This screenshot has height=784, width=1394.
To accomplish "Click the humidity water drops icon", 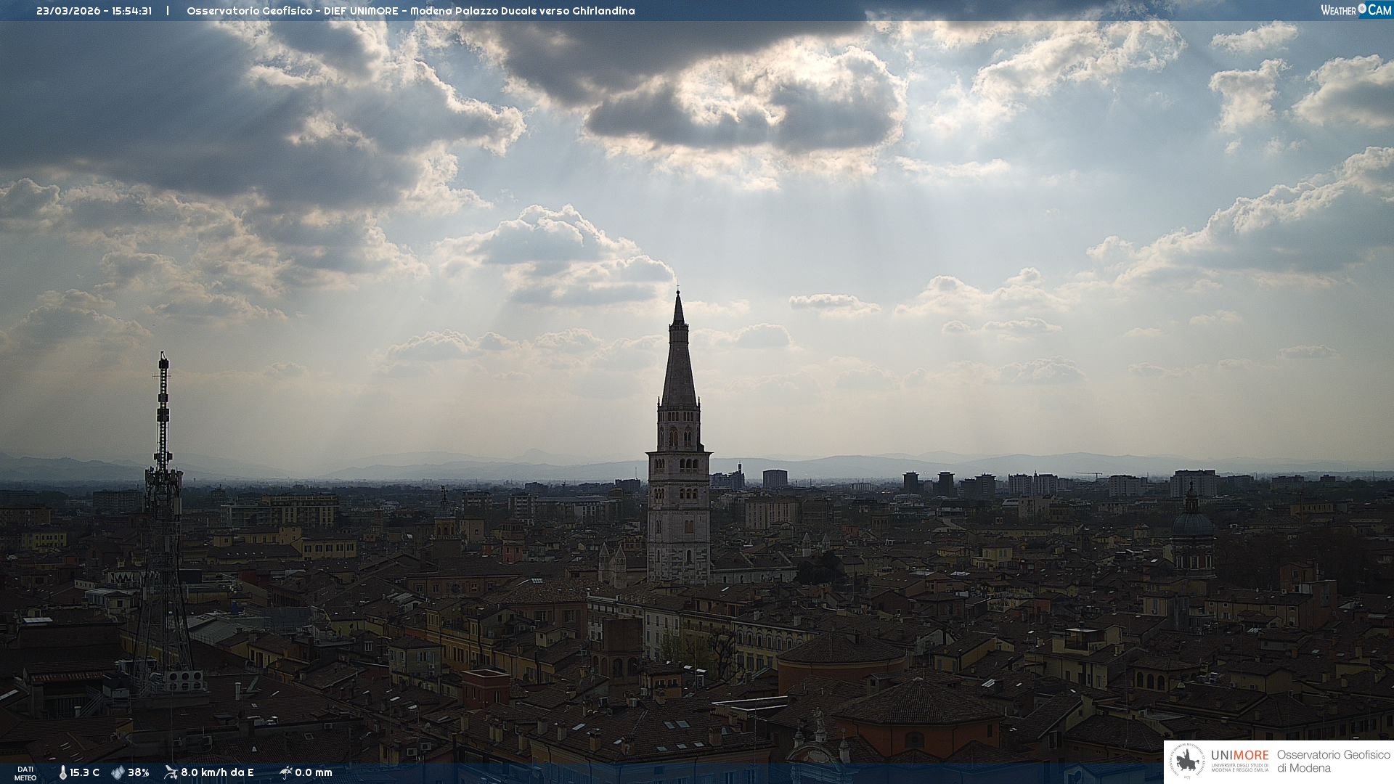I will (118, 772).
